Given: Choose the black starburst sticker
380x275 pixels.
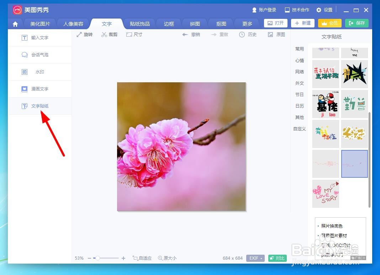Looking at the screenshot, I should click(x=354, y=74).
